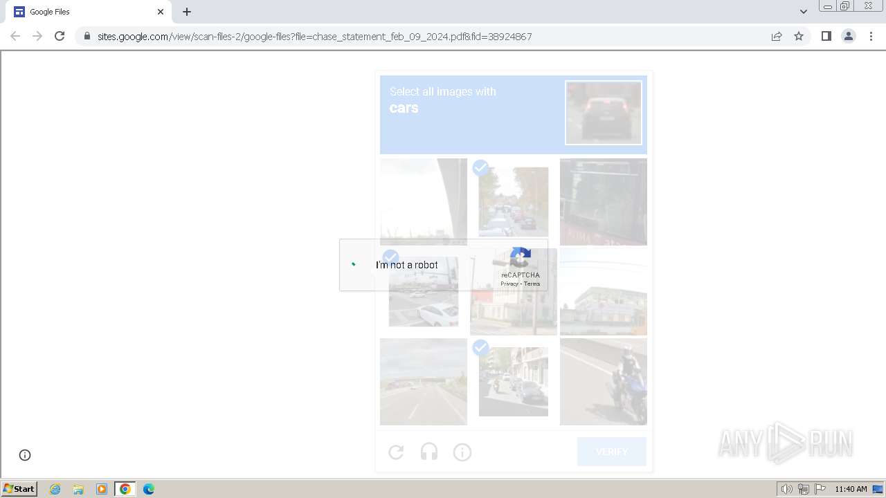The width and height of the screenshot is (886, 498).
Task: Bookmark this tab star icon
Action: point(799,36)
